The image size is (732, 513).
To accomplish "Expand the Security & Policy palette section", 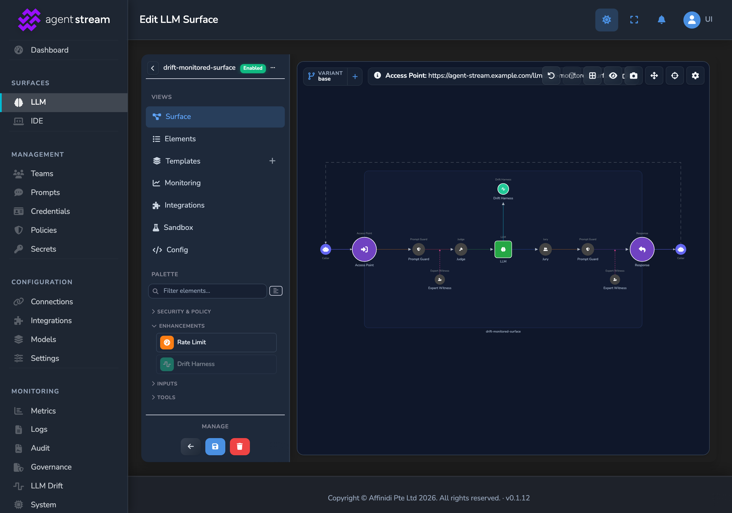I will [x=181, y=311].
